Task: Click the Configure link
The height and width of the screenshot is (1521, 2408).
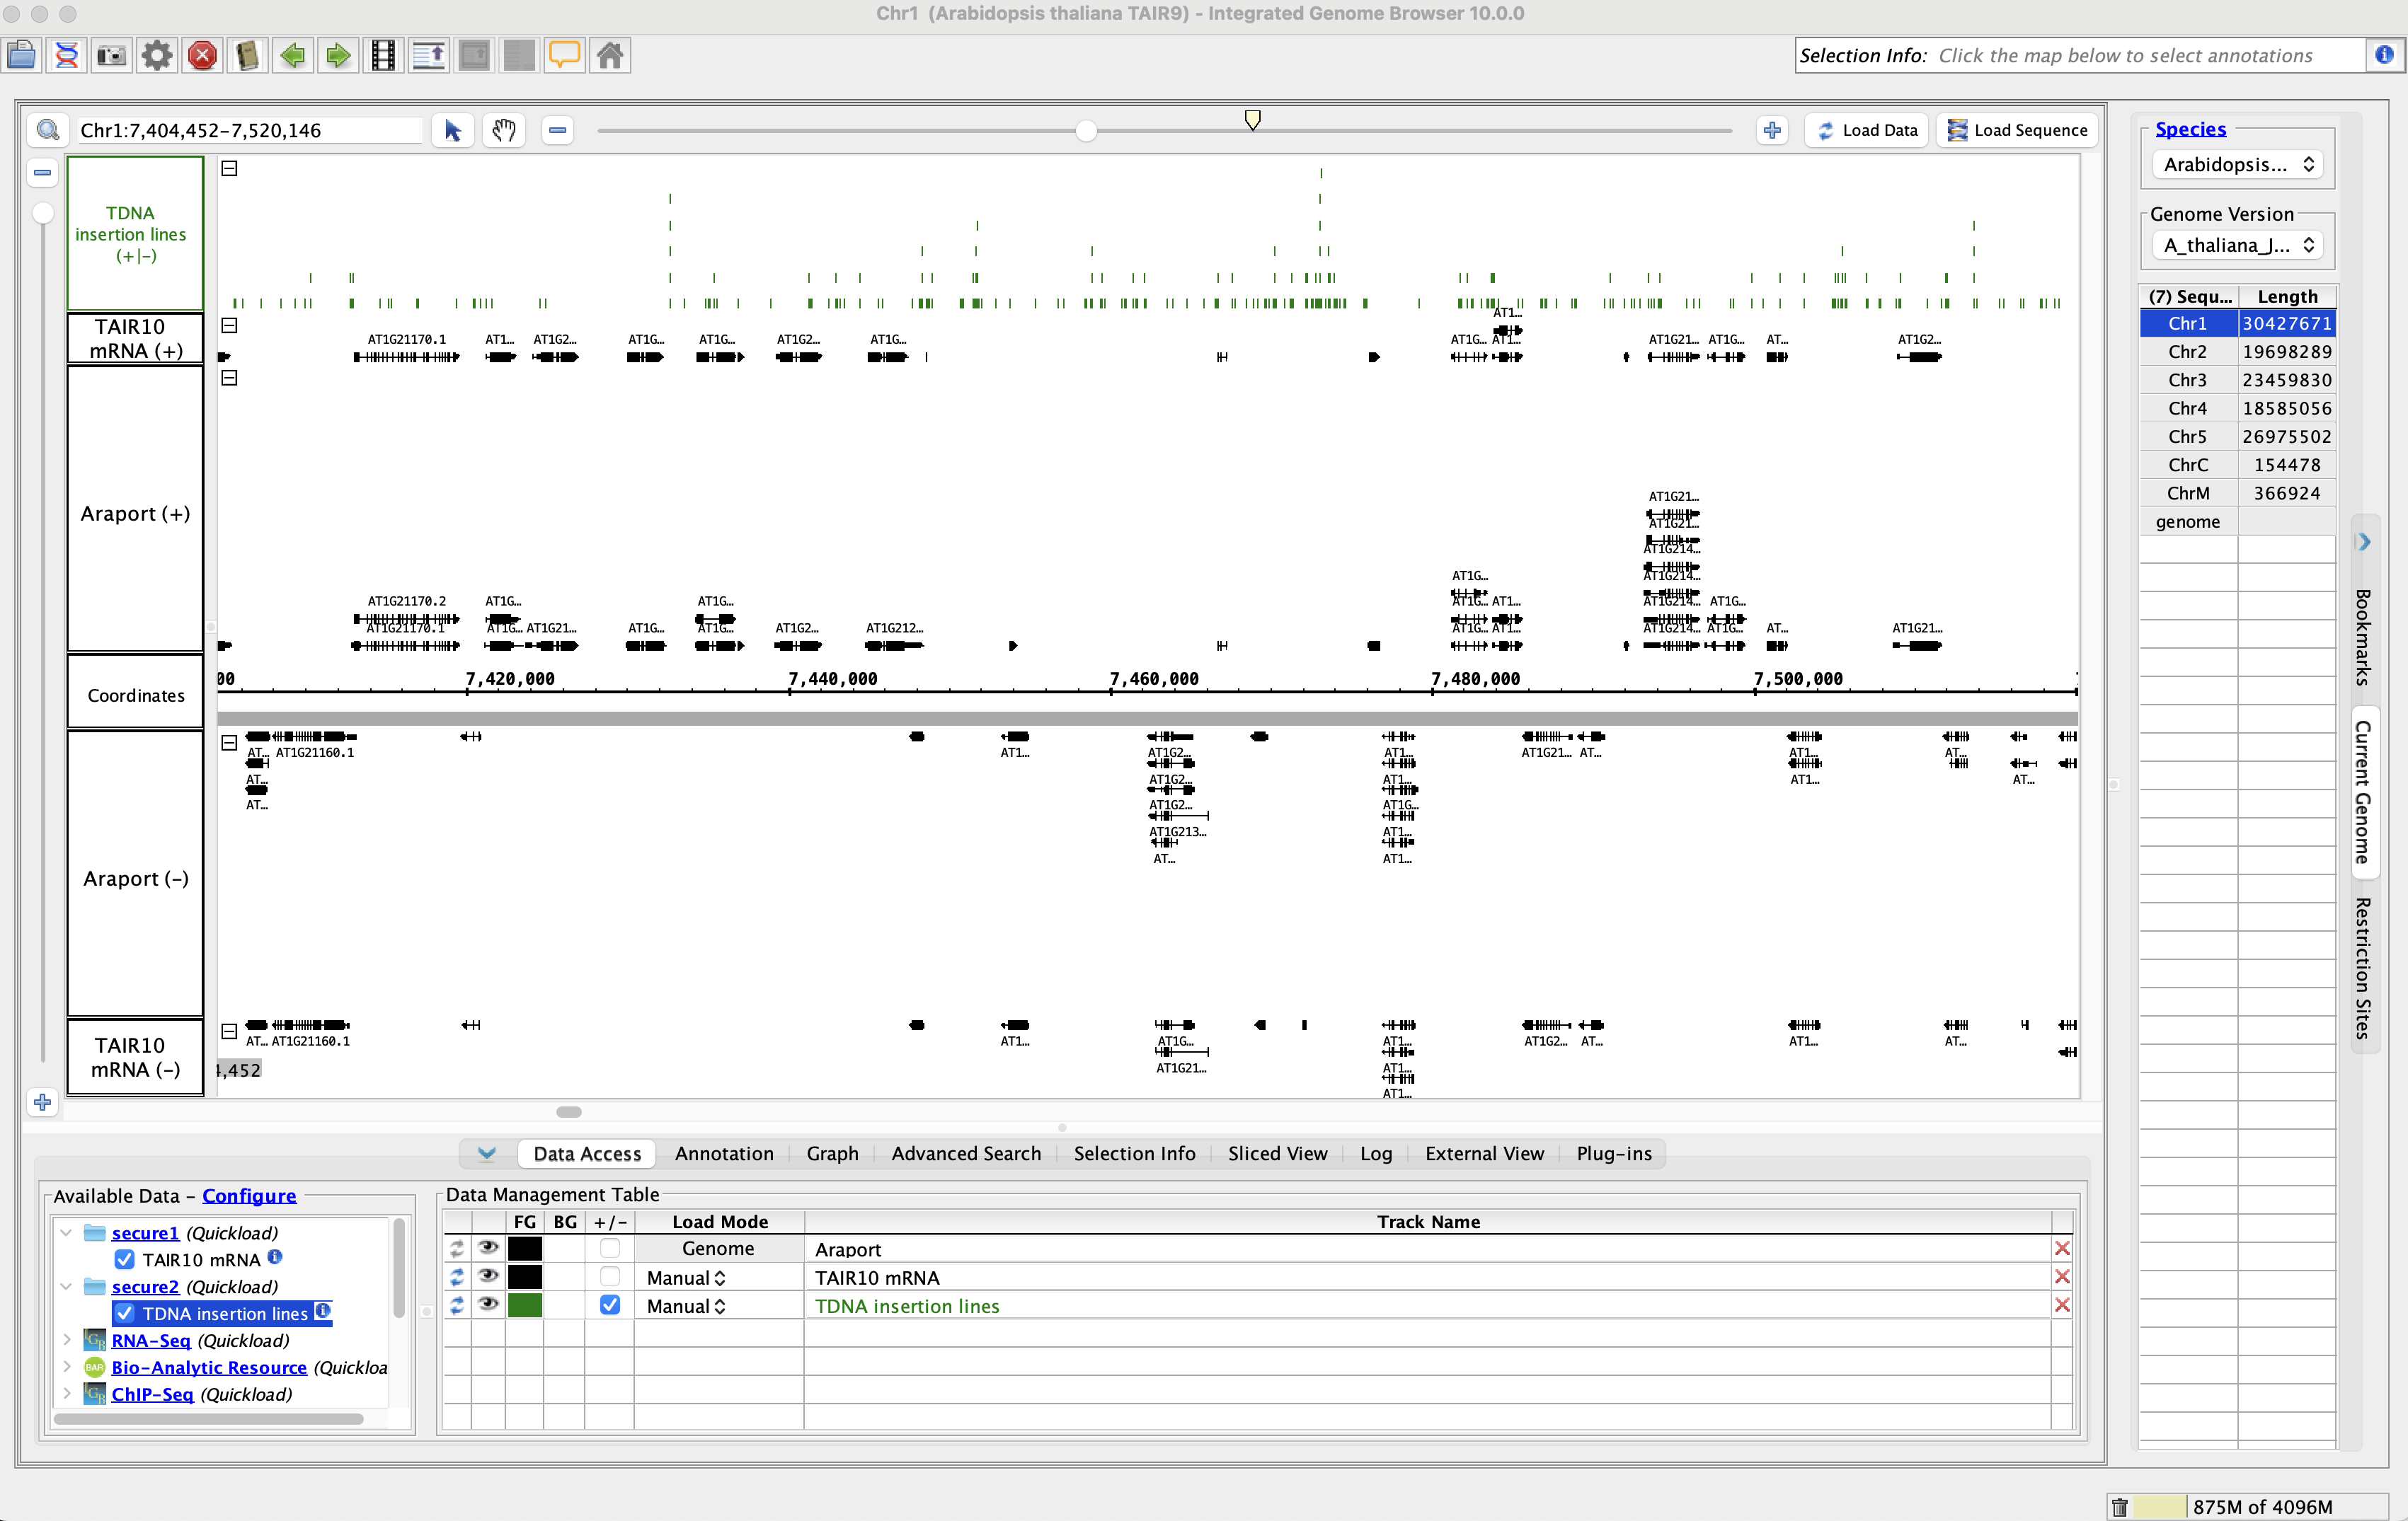Action: pos(249,1195)
